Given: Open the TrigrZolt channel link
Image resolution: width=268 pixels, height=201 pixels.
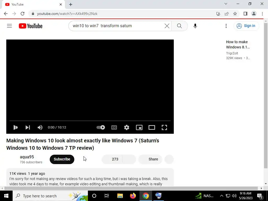Looking at the screenshot, I should 232,53.
